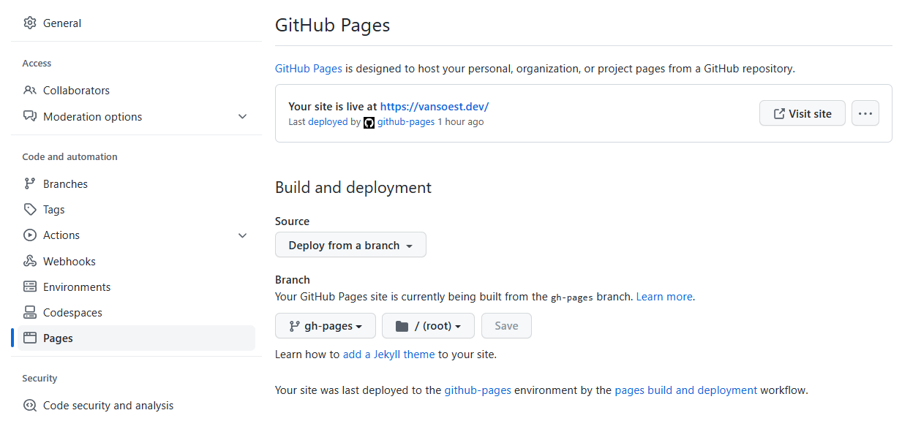The image size is (902, 421).
Task: Click the Environments sidebar icon
Action: [x=30, y=287]
